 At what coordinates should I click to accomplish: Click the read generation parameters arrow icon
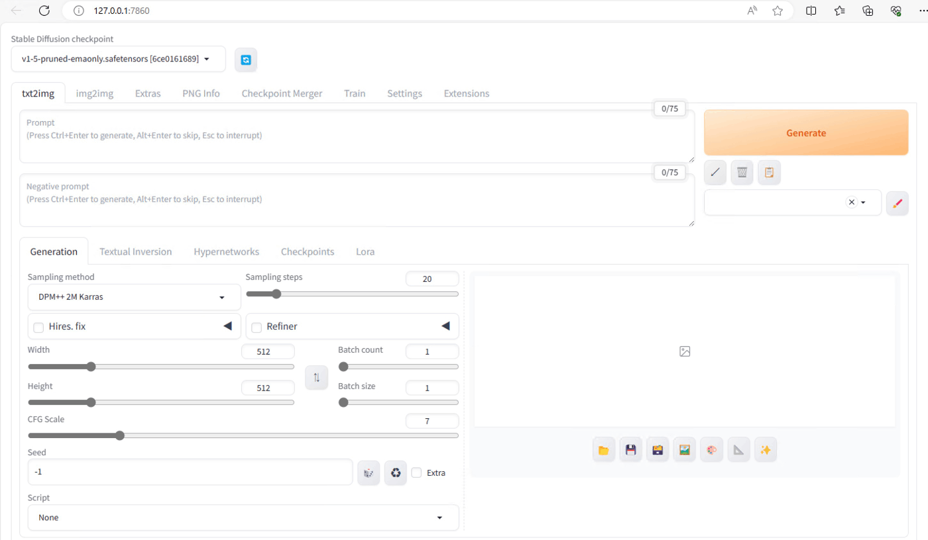click(x=715, y=172)
